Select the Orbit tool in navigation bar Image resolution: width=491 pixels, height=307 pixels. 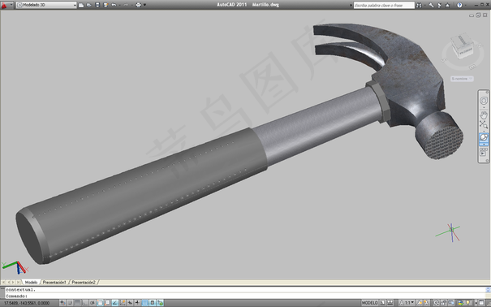tap(484, 137)
